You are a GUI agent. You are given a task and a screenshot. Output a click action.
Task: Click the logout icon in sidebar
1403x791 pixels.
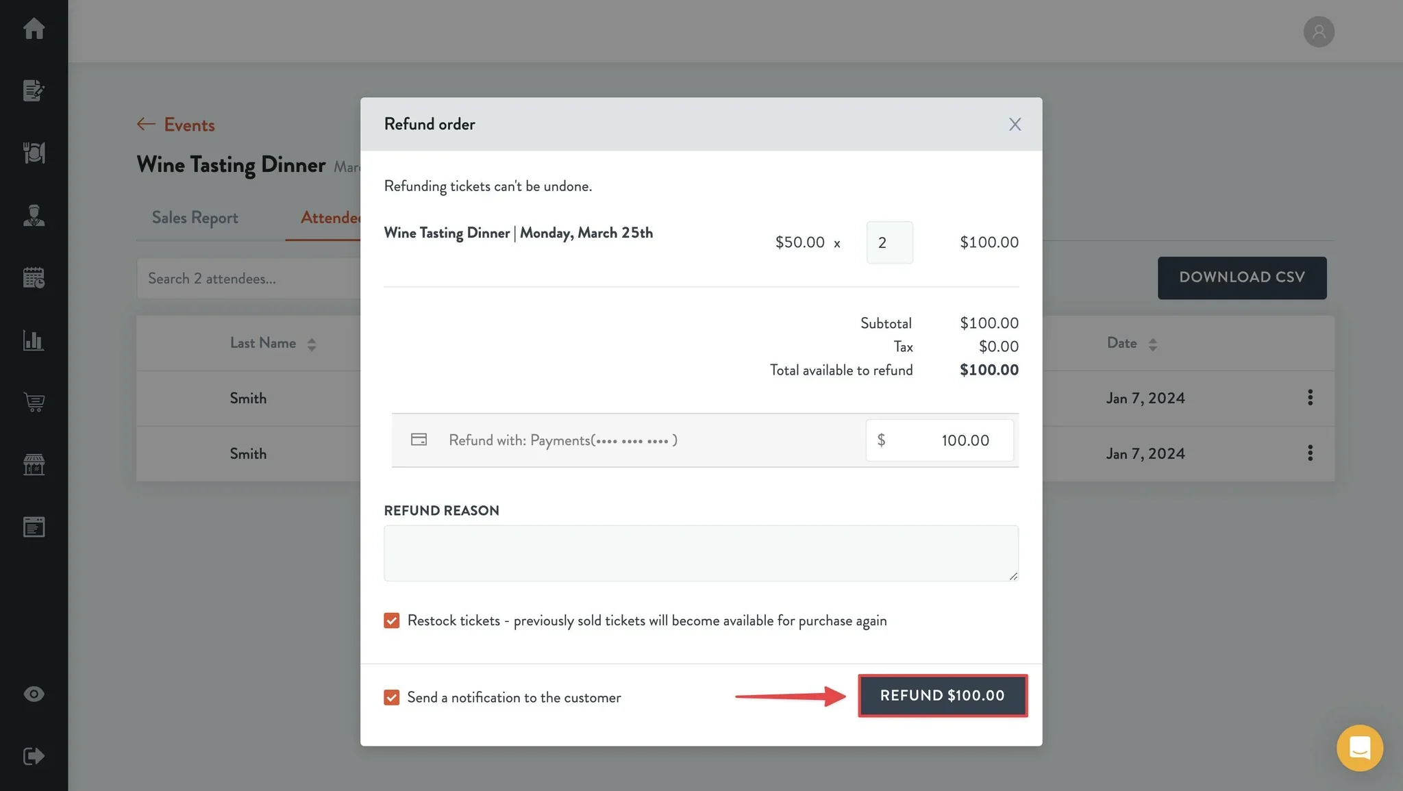[x=34, y=756]
